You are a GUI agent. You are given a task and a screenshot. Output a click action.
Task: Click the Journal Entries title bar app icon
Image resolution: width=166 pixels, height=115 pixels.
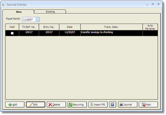4,5
